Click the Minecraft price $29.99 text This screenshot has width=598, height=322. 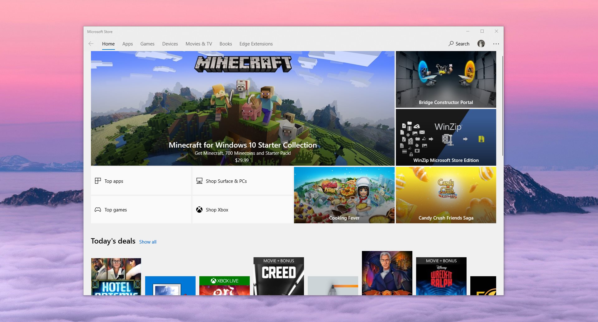242,160
